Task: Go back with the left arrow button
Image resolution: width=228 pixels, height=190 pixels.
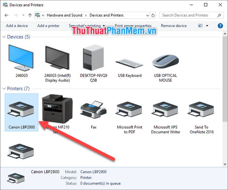Action: [7, 15]
